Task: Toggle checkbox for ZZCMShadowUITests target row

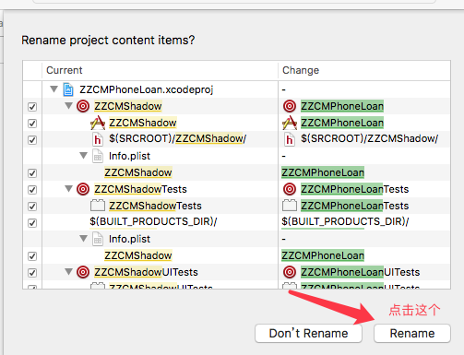Action: pyautogui.click(x=32, y=273)
